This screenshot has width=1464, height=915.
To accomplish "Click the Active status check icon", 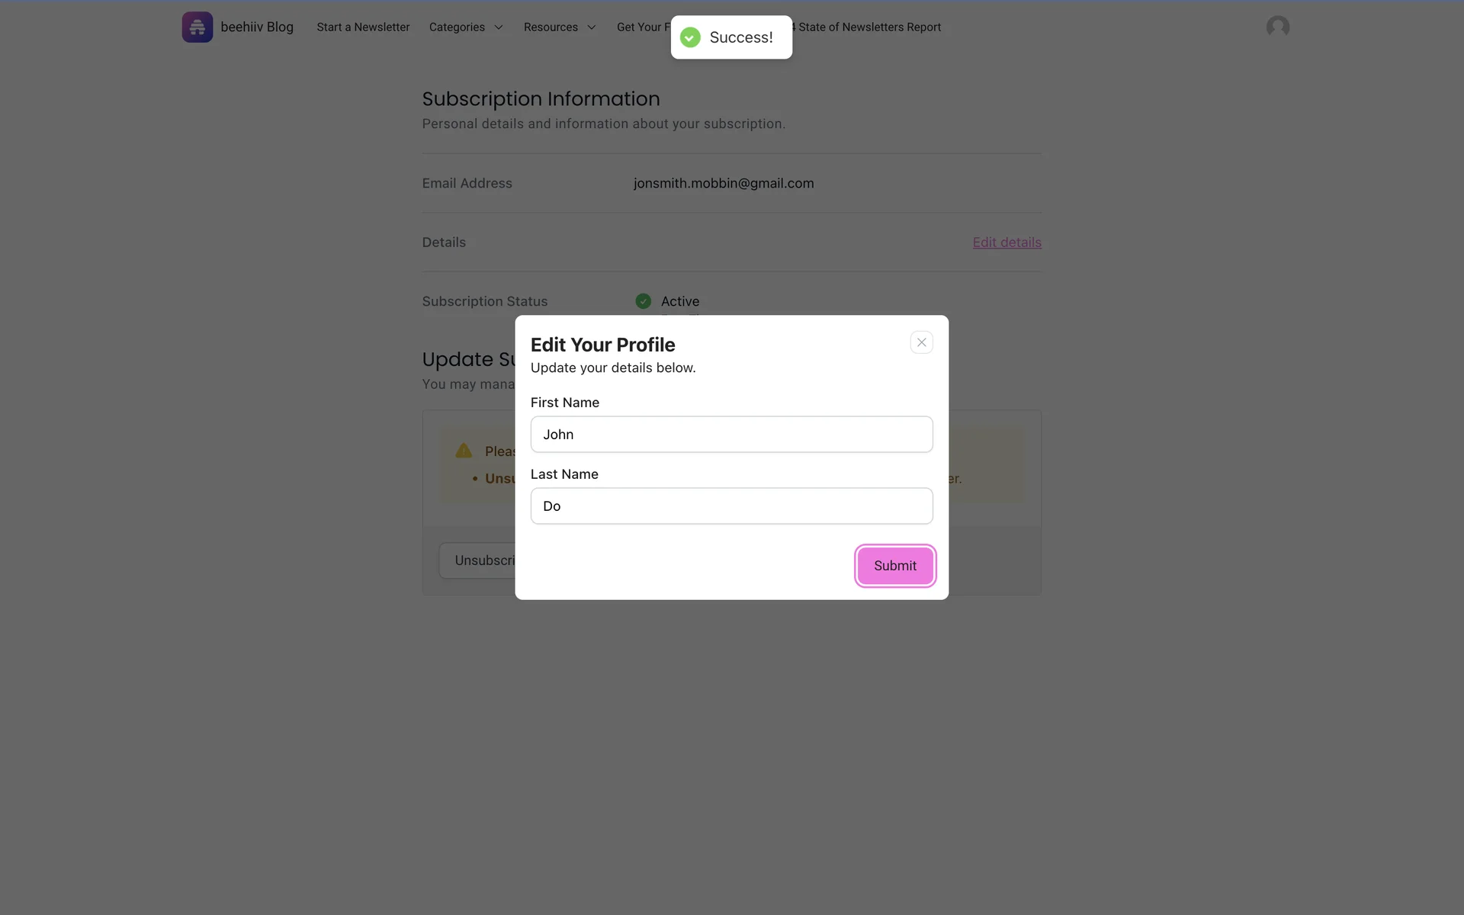I will click(x=643, y=301).
